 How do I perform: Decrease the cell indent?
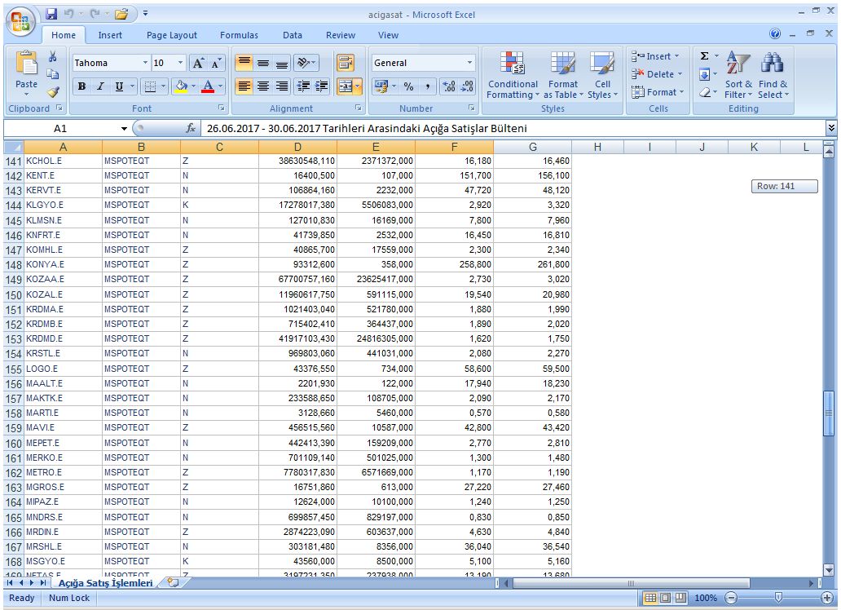tap(304, 86)
